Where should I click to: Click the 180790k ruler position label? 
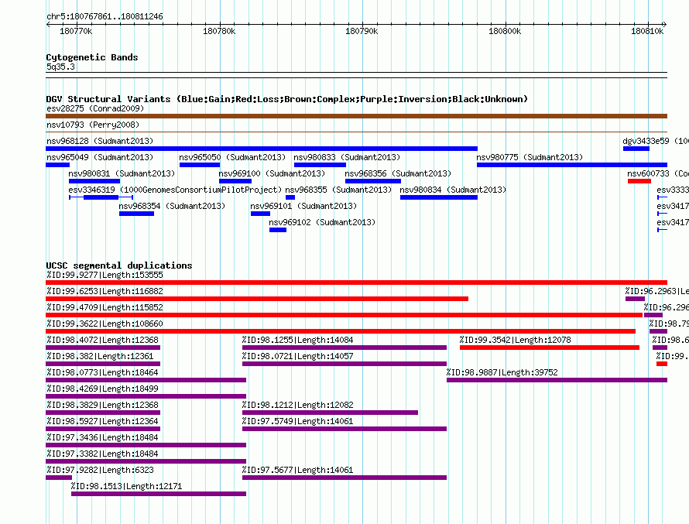[x=362, y=31]
